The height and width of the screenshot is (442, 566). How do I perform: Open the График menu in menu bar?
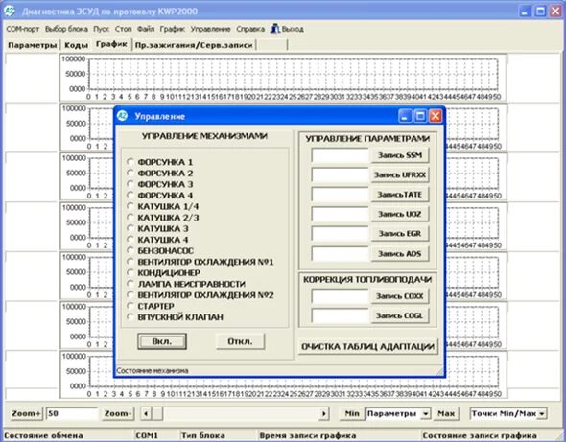click(x=172, y=29)
